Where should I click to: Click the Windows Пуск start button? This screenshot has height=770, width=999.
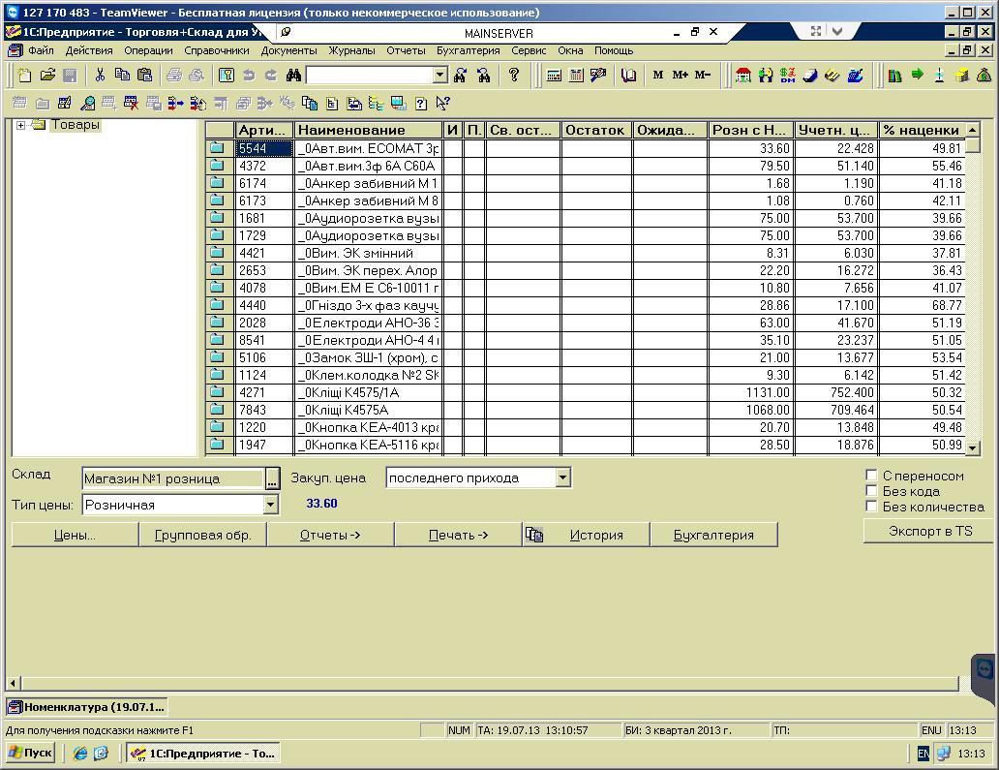(x=31, y=753)
